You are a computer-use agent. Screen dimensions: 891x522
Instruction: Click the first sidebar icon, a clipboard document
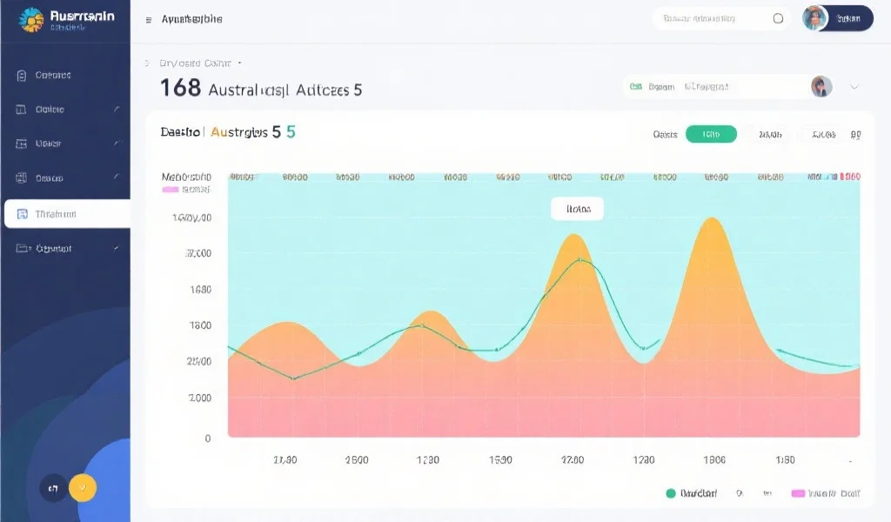pos(22,76)
